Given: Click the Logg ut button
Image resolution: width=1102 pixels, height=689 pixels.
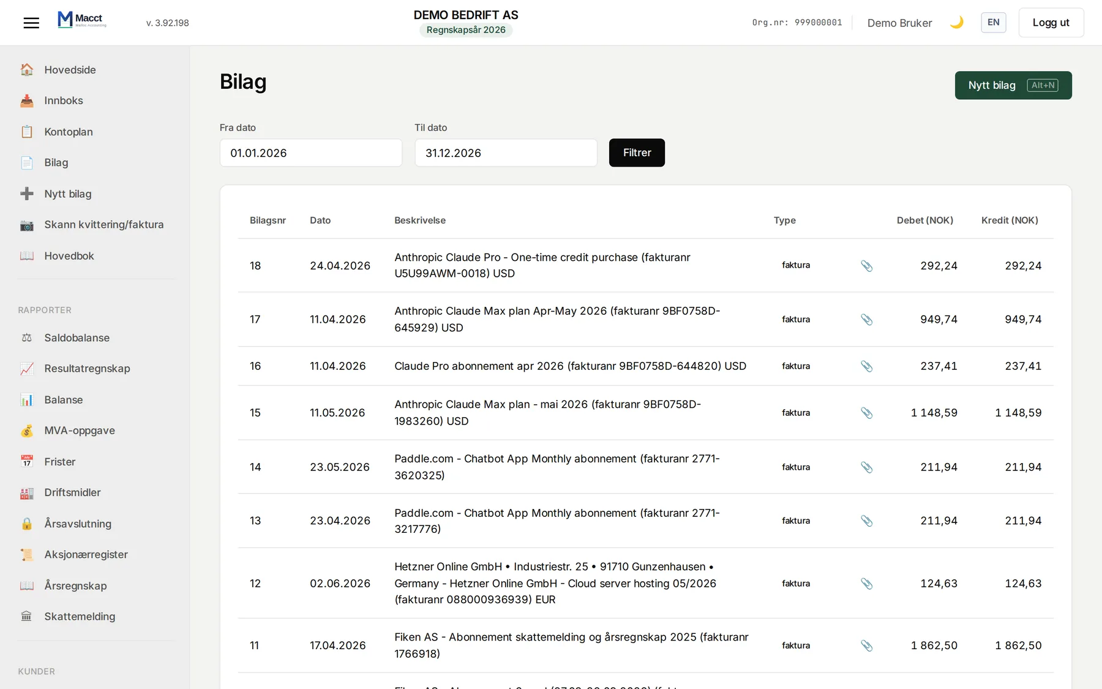Looking at the screenshot, I should click(x=1051, y=23).
